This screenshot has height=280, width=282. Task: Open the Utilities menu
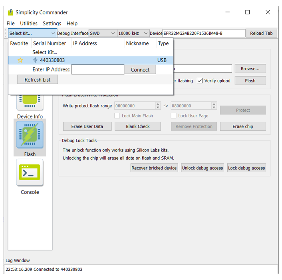pyautogui.click(x=29, y=24)
